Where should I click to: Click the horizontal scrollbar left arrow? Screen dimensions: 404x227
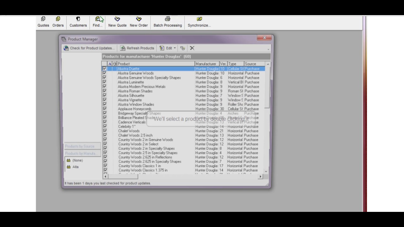(x=105, y=177)
